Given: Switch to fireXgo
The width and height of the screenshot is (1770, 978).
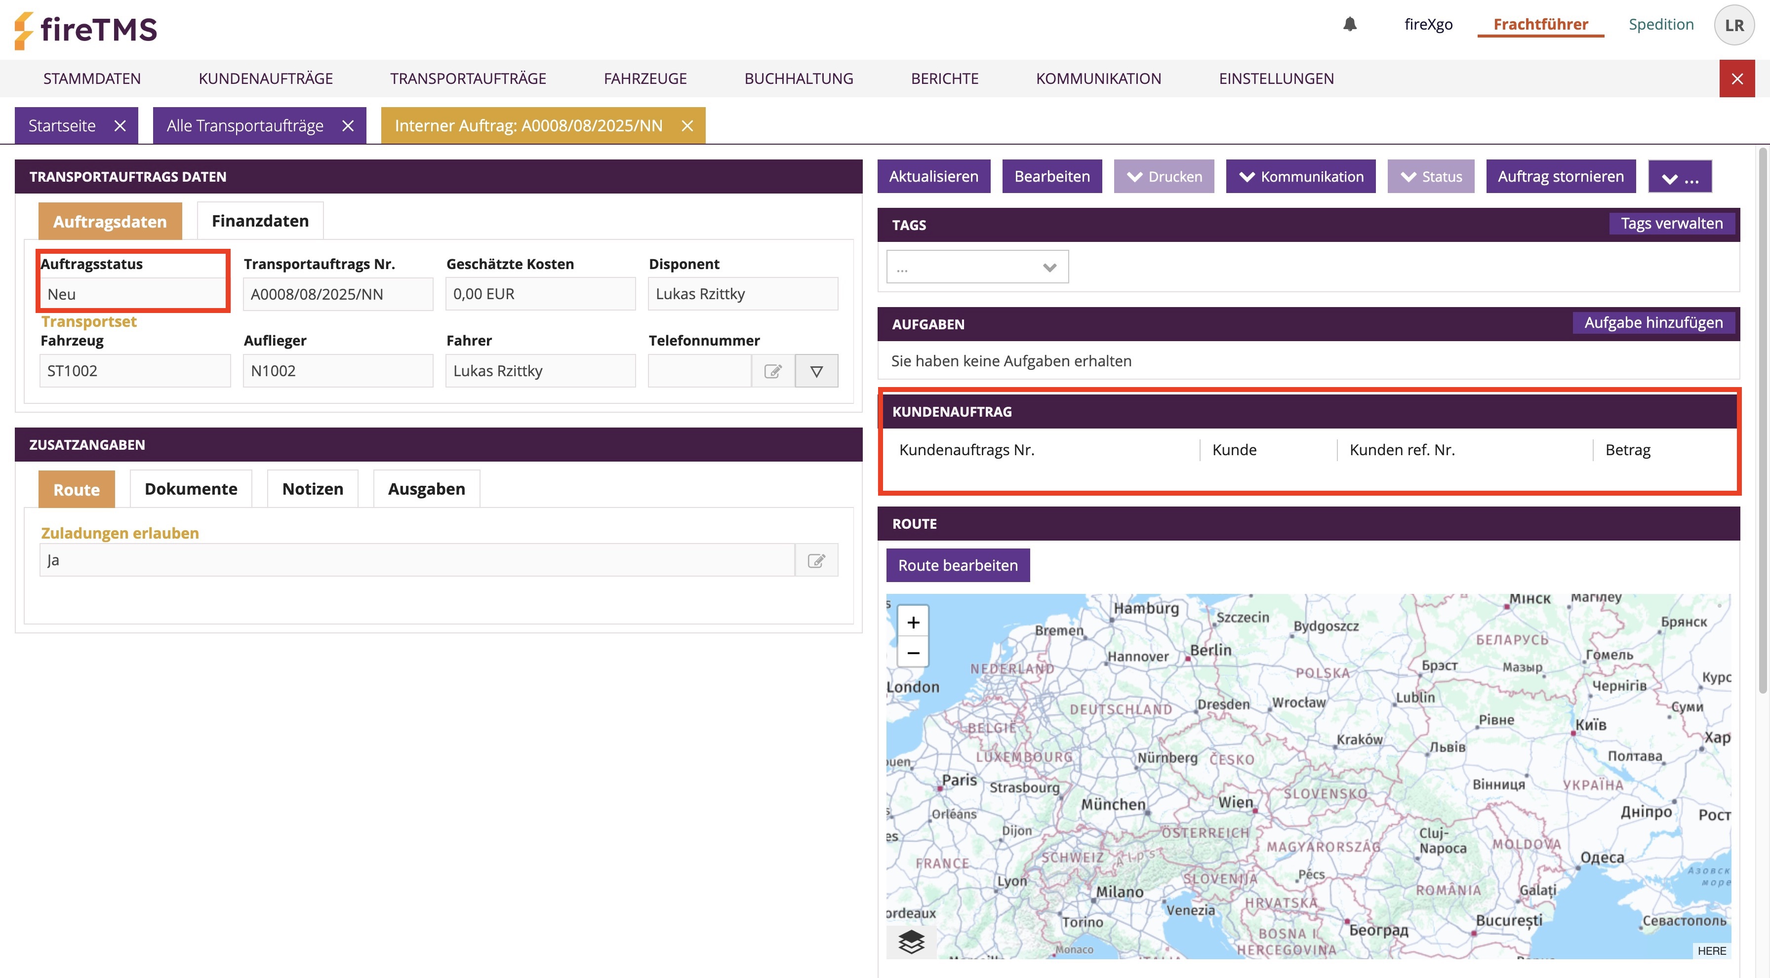Looking at the screenshot, I should [x=1429, y=24].
